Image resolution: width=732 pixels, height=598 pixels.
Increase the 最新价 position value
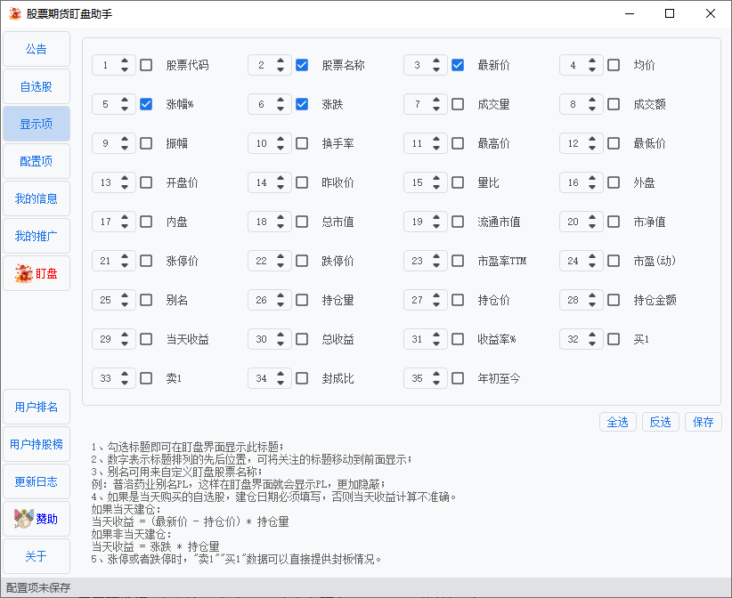pyautogui.click(x=436, y=61)
